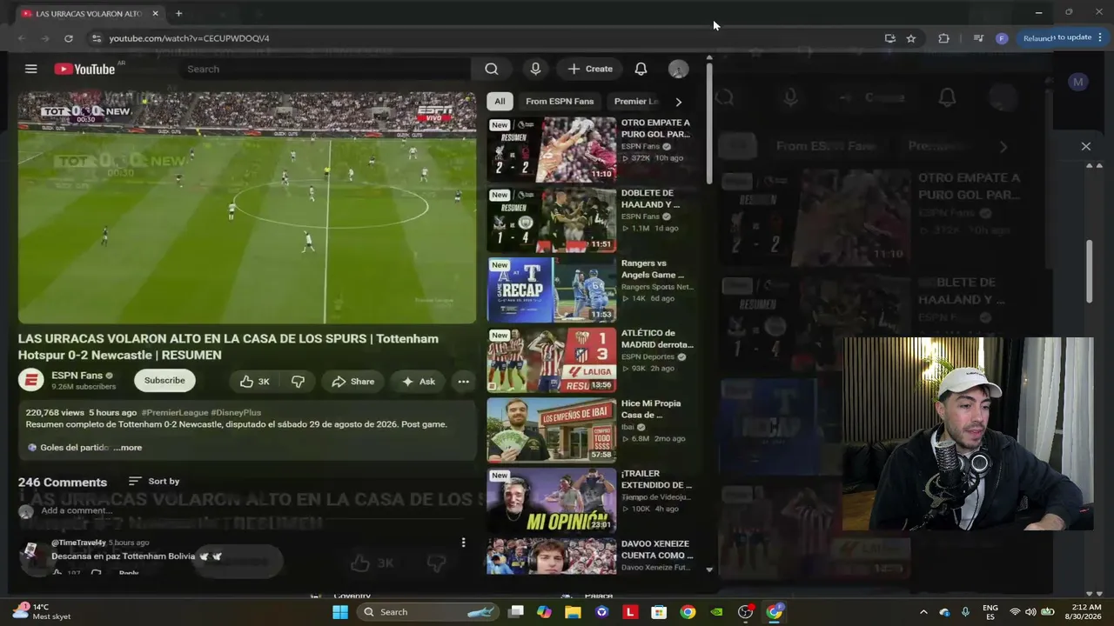Screen dimensions: 1114x626
Task: Open the red L app in taskbar
Action: click(630, 612)
